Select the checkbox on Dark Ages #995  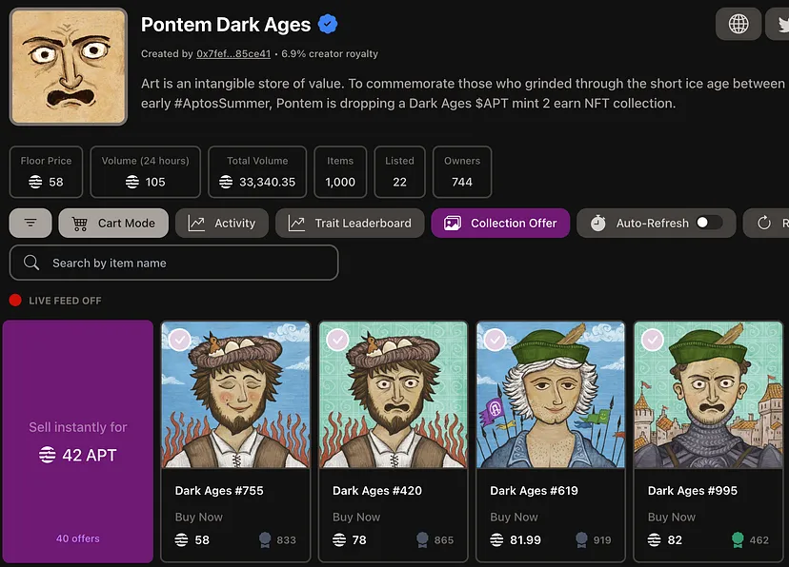pos(653,340)
